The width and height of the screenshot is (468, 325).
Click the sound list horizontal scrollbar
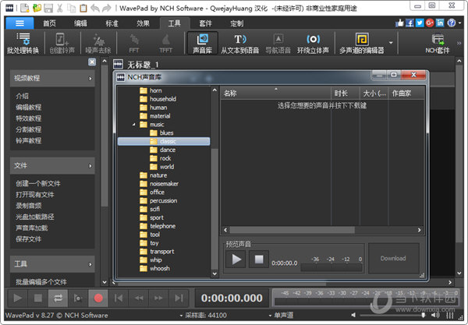tap(292, 230)
